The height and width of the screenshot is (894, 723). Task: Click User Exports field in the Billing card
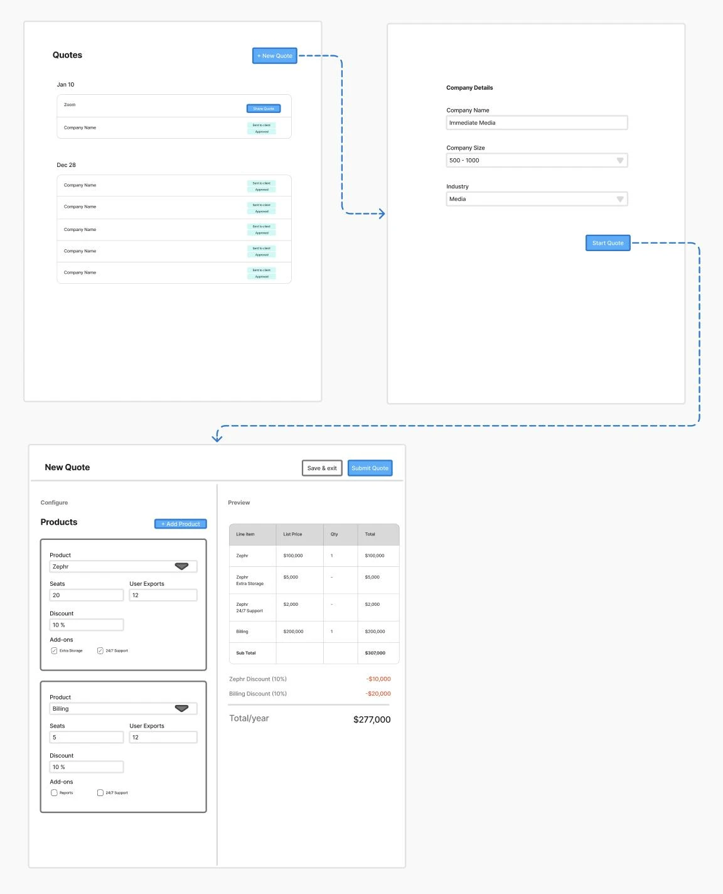tap(163, 738)
